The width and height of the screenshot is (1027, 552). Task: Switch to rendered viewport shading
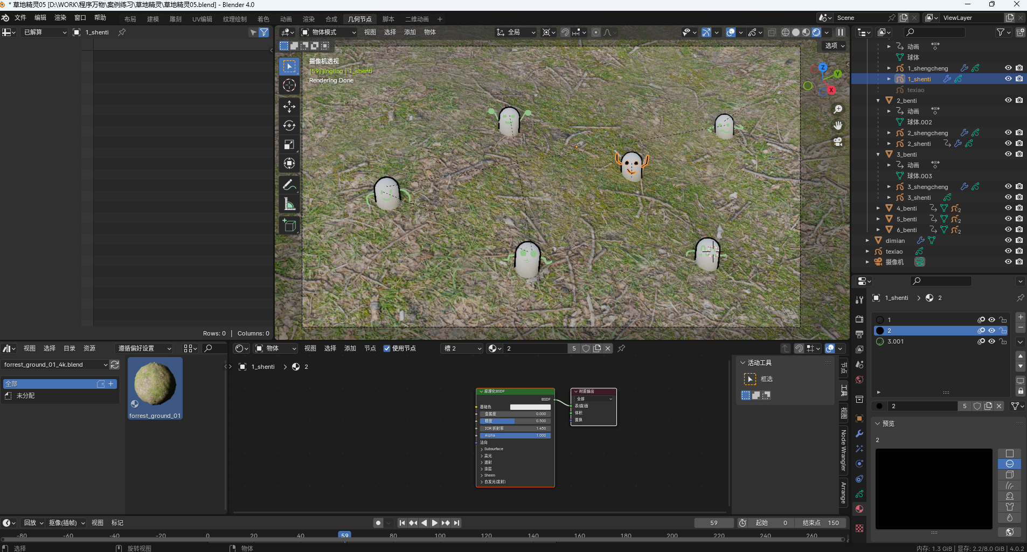tap(816, 32)
